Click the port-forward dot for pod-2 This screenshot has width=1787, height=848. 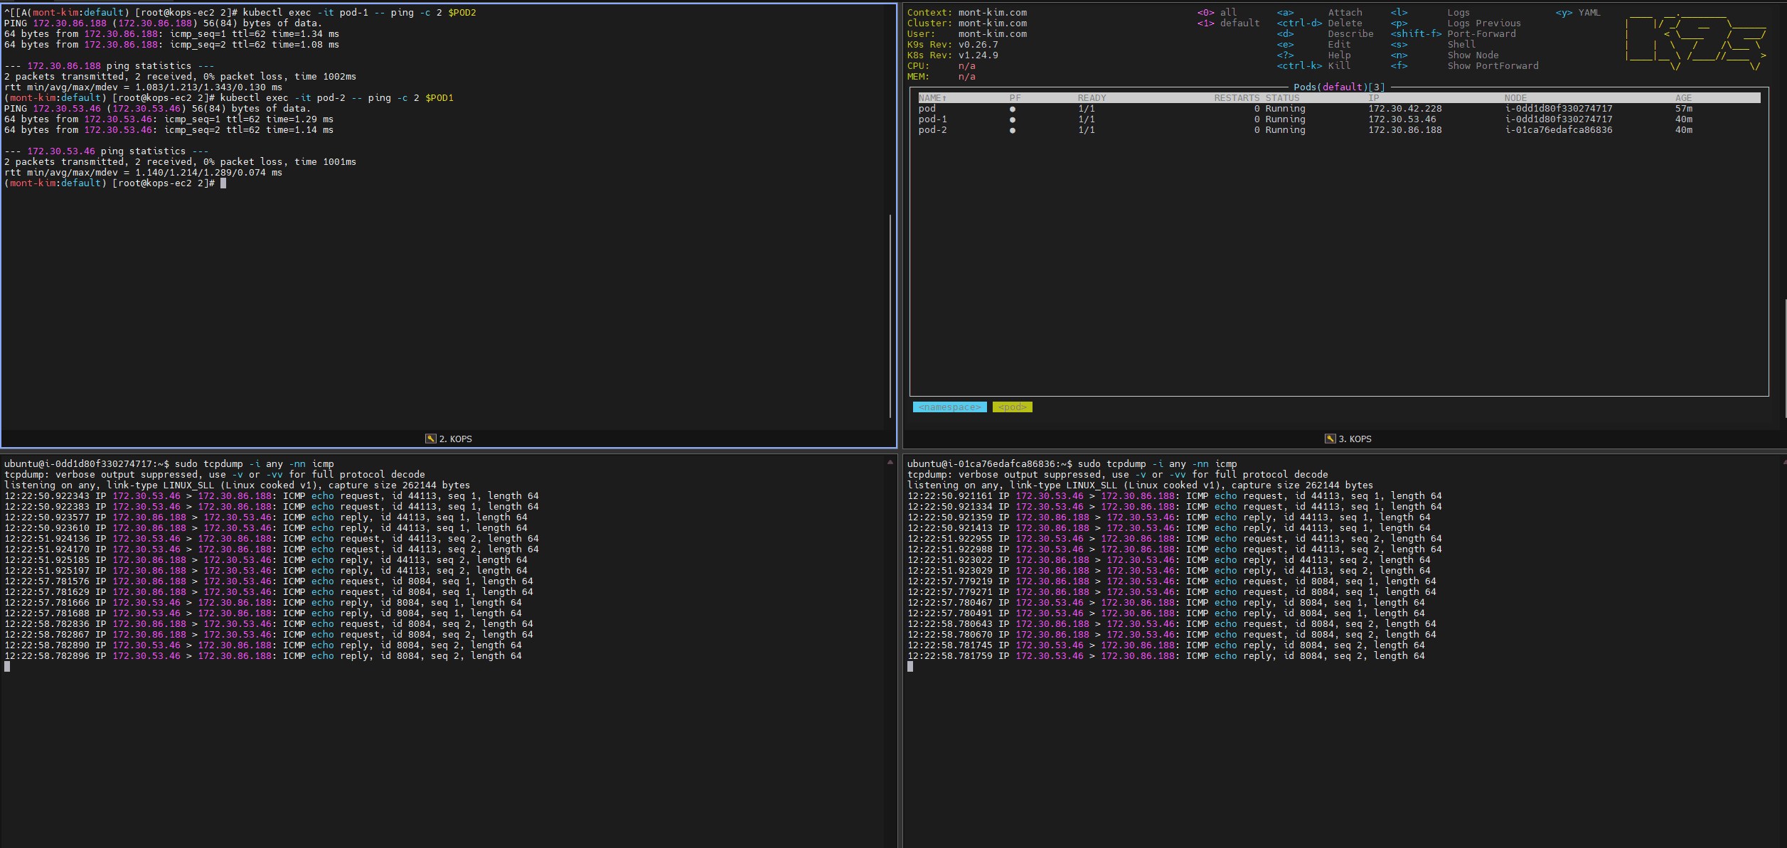(1012, 130)
